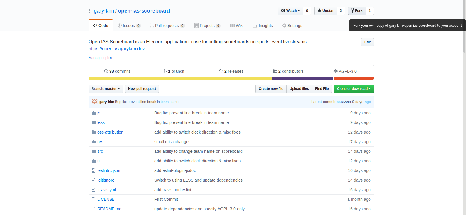Click the res folder icon
Screen dimensions: 466x215
[94, 142]
